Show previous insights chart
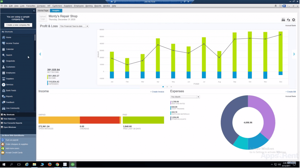 coord(40,54)
